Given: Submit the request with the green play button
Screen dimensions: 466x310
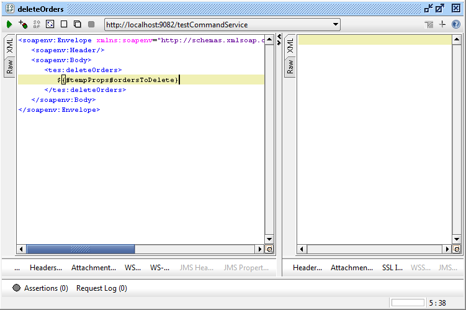Looking at the screenshot, I should 9,24.
